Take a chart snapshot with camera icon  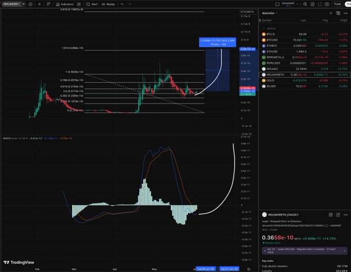pos(327,4)
